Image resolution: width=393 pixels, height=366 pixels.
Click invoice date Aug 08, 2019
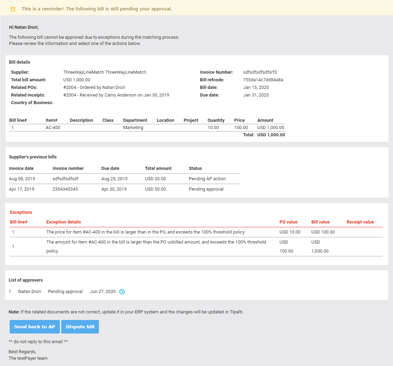coord(22,179)
